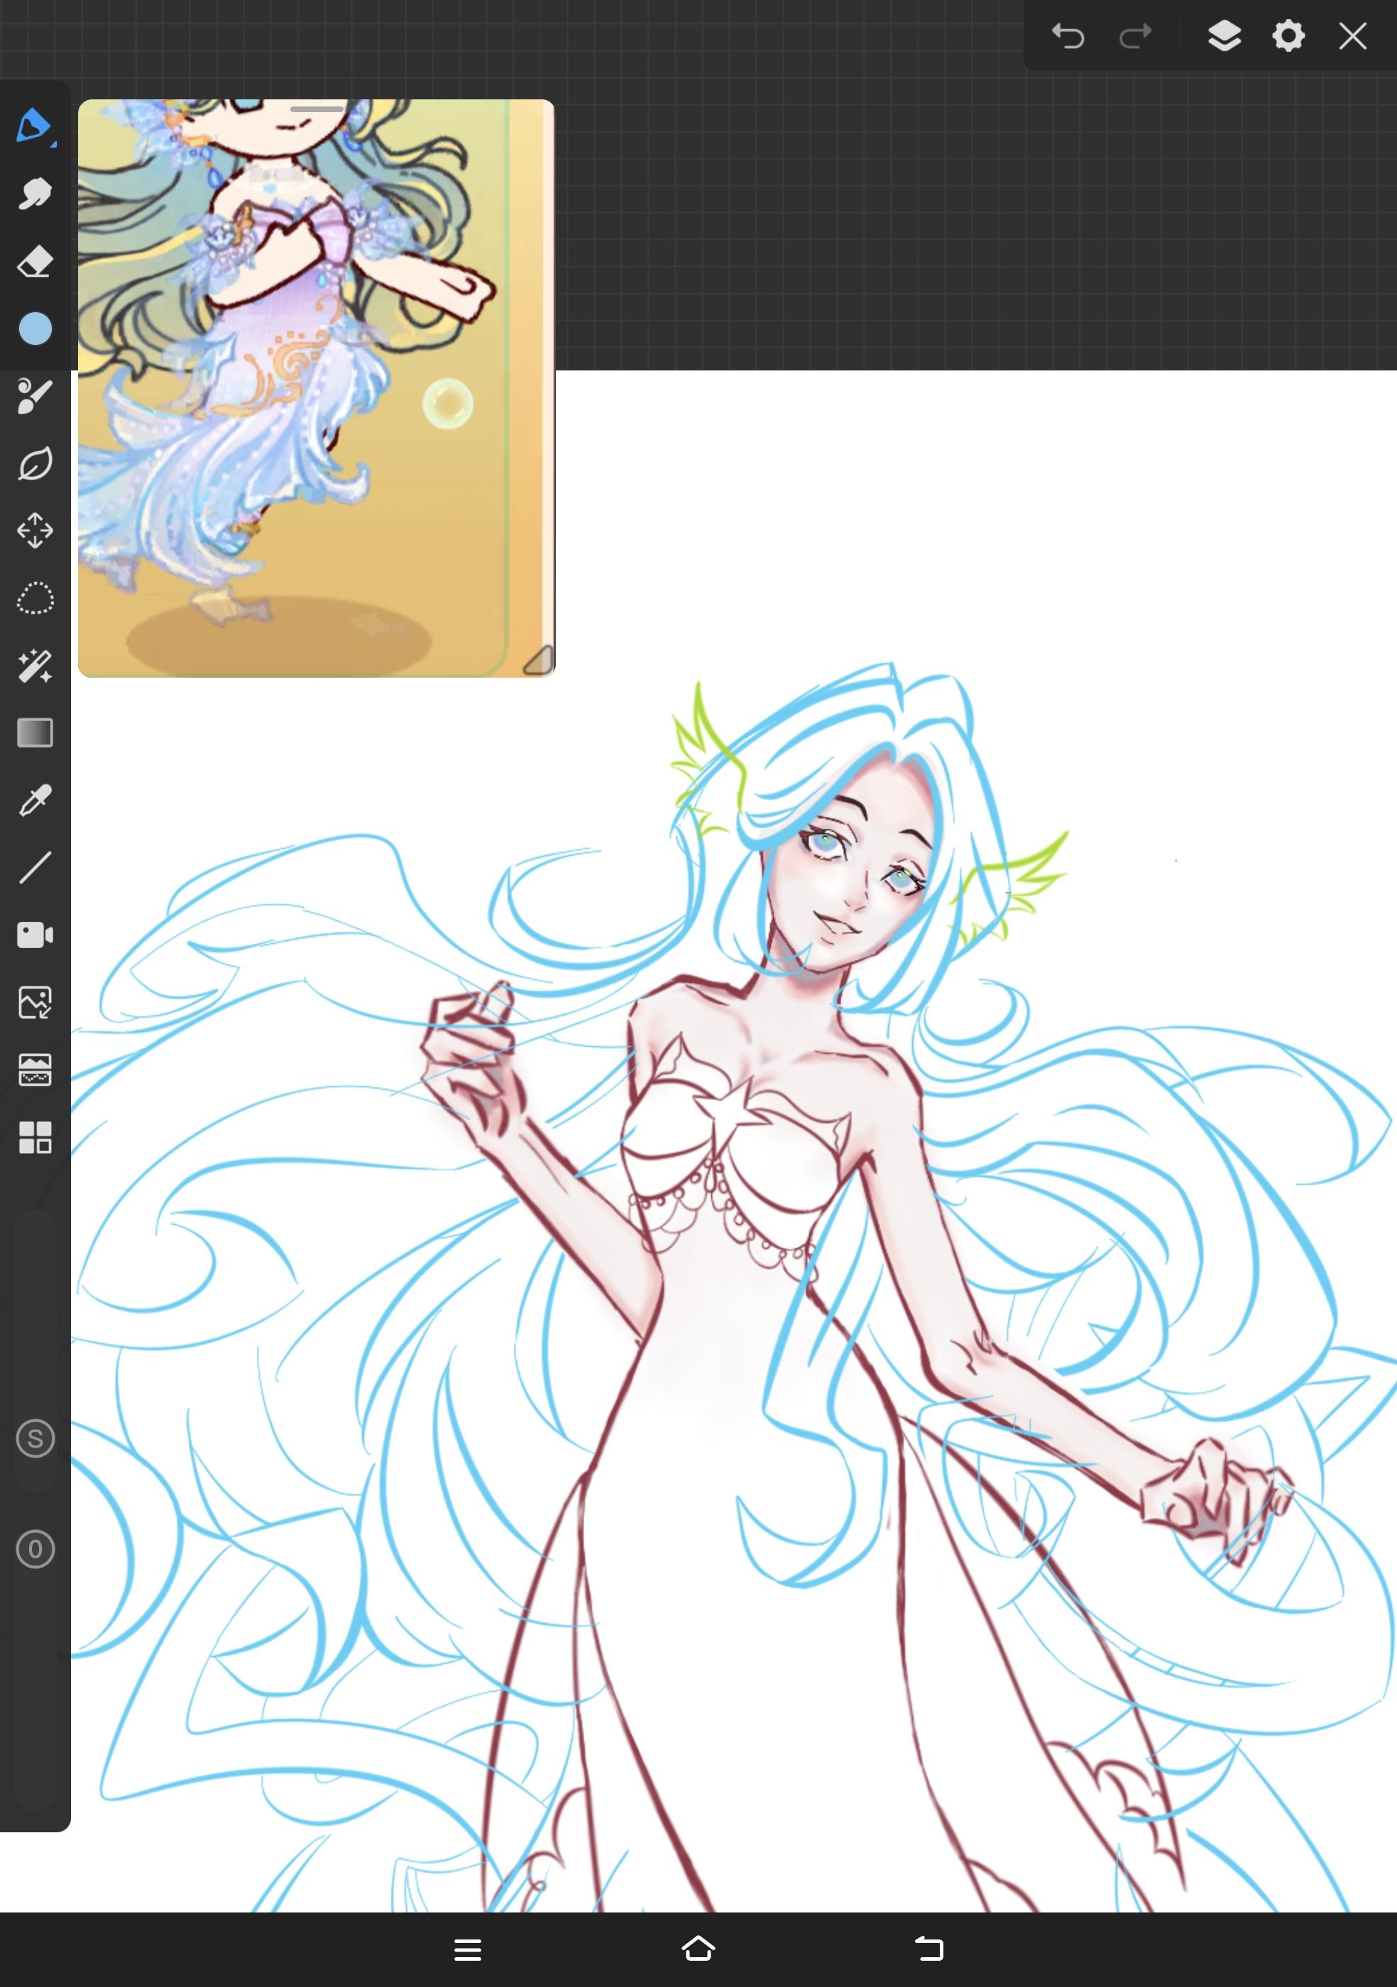Select the blue pen brush tool
The image size is (1397, 1987).
(x=35, y=126)
